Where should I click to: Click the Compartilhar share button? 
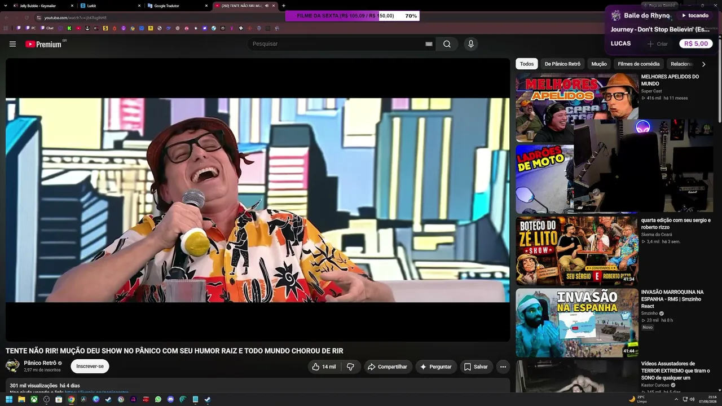[x=387, y=367]
